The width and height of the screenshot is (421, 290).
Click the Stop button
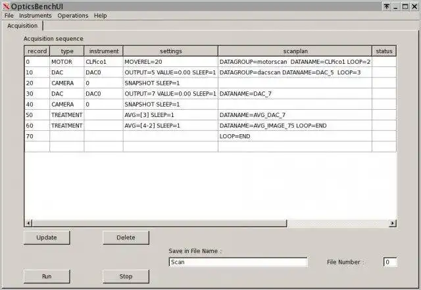click(x=126, y=276)
